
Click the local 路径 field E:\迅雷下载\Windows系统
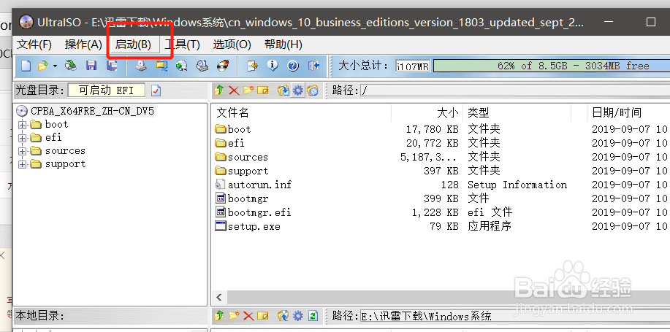[515, 316]
